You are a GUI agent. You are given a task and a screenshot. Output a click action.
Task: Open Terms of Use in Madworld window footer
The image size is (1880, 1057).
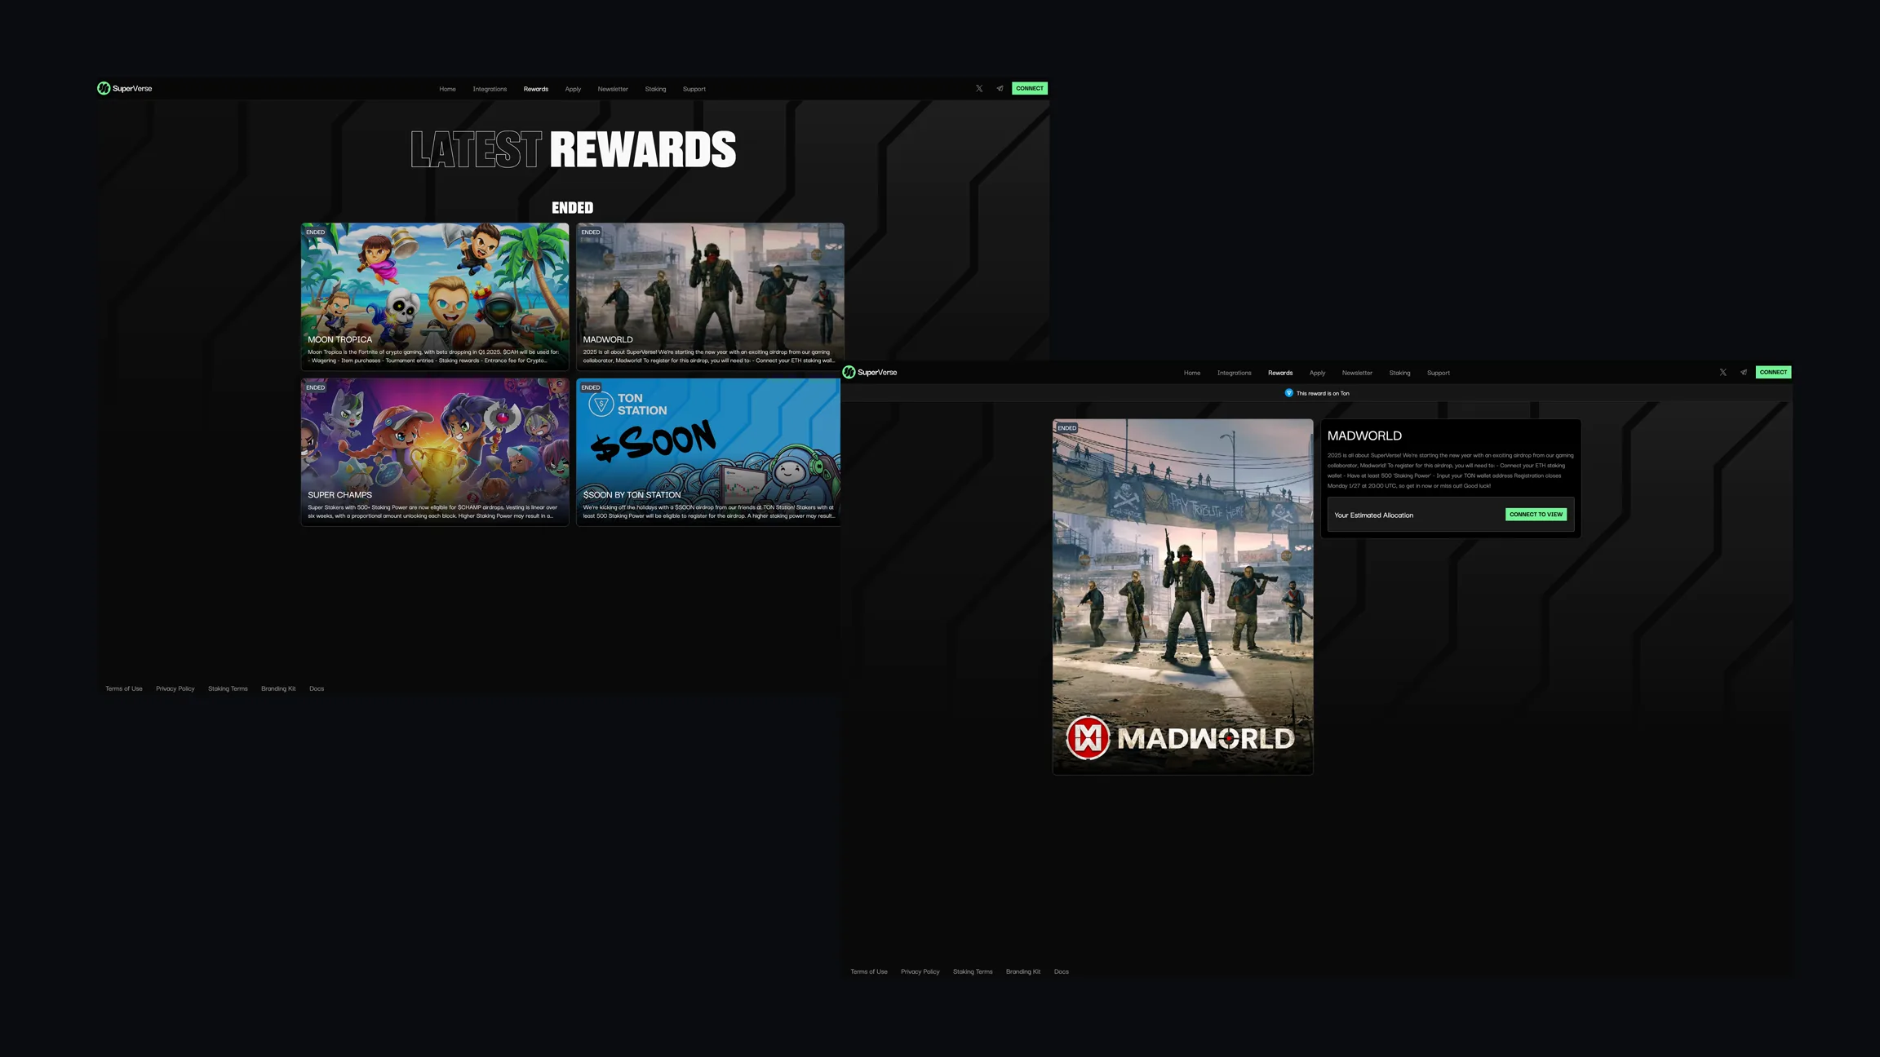[869, 971]
